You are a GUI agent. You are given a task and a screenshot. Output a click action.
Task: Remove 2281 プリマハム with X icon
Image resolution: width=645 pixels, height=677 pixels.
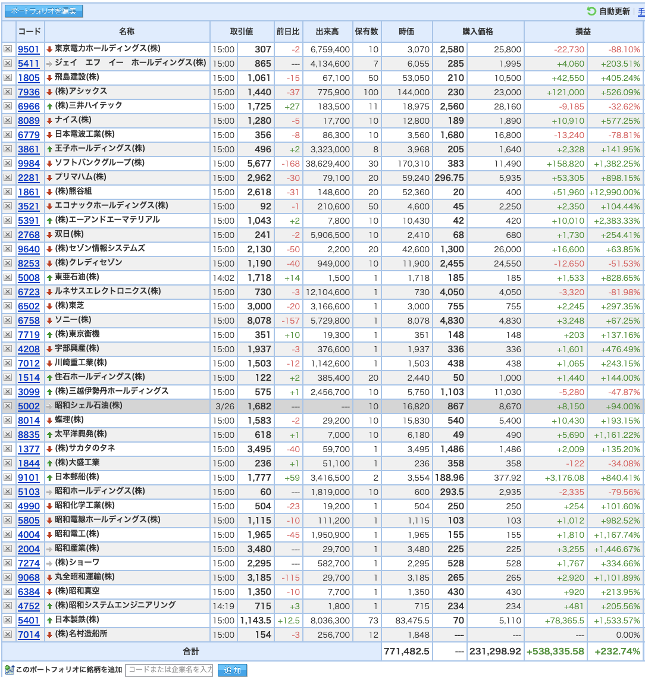click(x=8, y=177)
